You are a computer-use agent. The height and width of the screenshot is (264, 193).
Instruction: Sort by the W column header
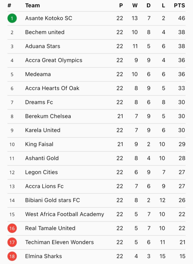point(135,5)
